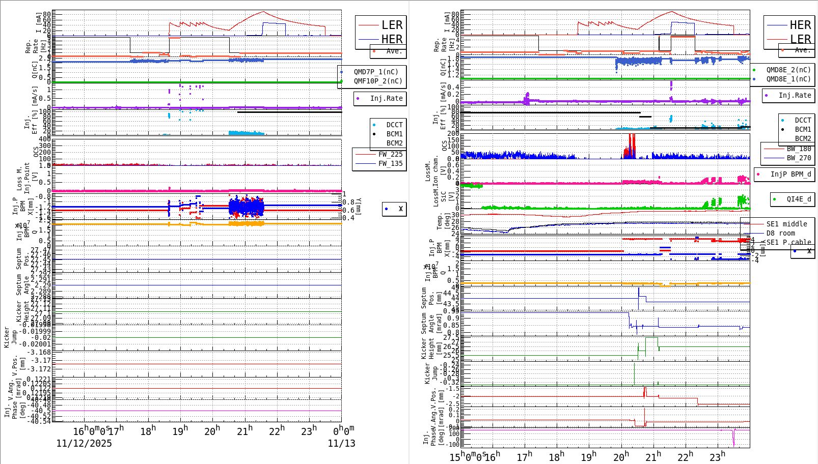This screenshot has height=464, width=818.
Task: Click the 19h time tick in the right plot
Action: (588, 456)
